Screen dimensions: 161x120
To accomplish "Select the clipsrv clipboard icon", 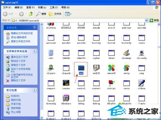I will point(51,68).
